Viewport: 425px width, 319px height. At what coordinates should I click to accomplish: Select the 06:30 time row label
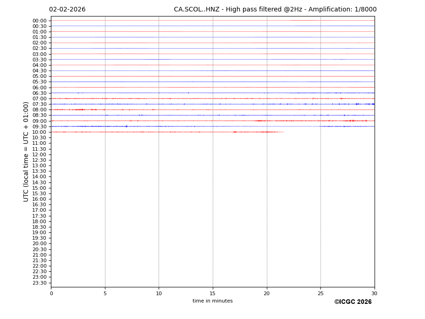[x=39, y=93]
